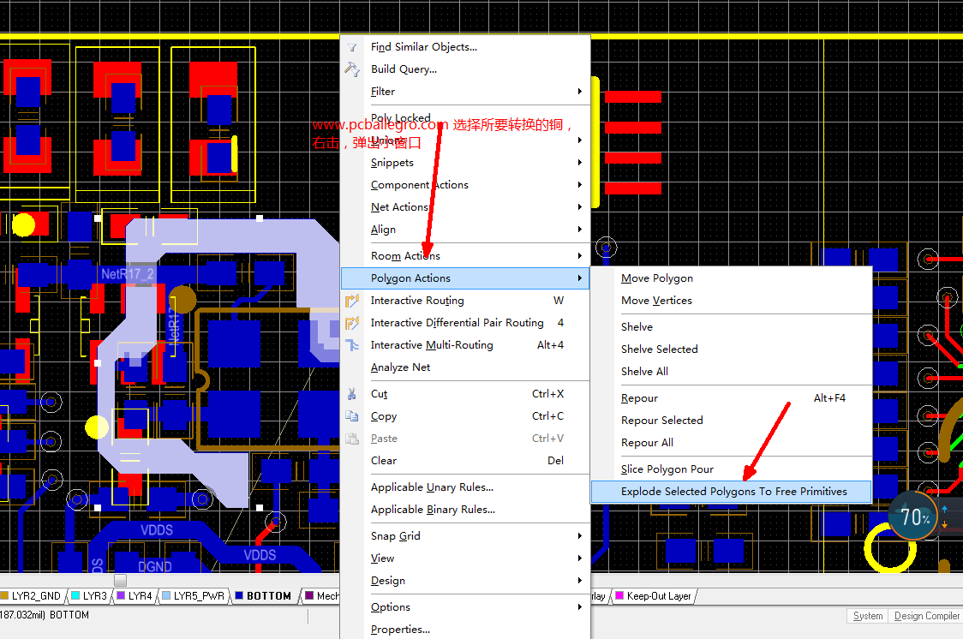Click Interactive Differential Pair Routing icon
Image resolution: width=963 pixels, height=639 pixels.
pyautogui.click(x=352, y=323)
